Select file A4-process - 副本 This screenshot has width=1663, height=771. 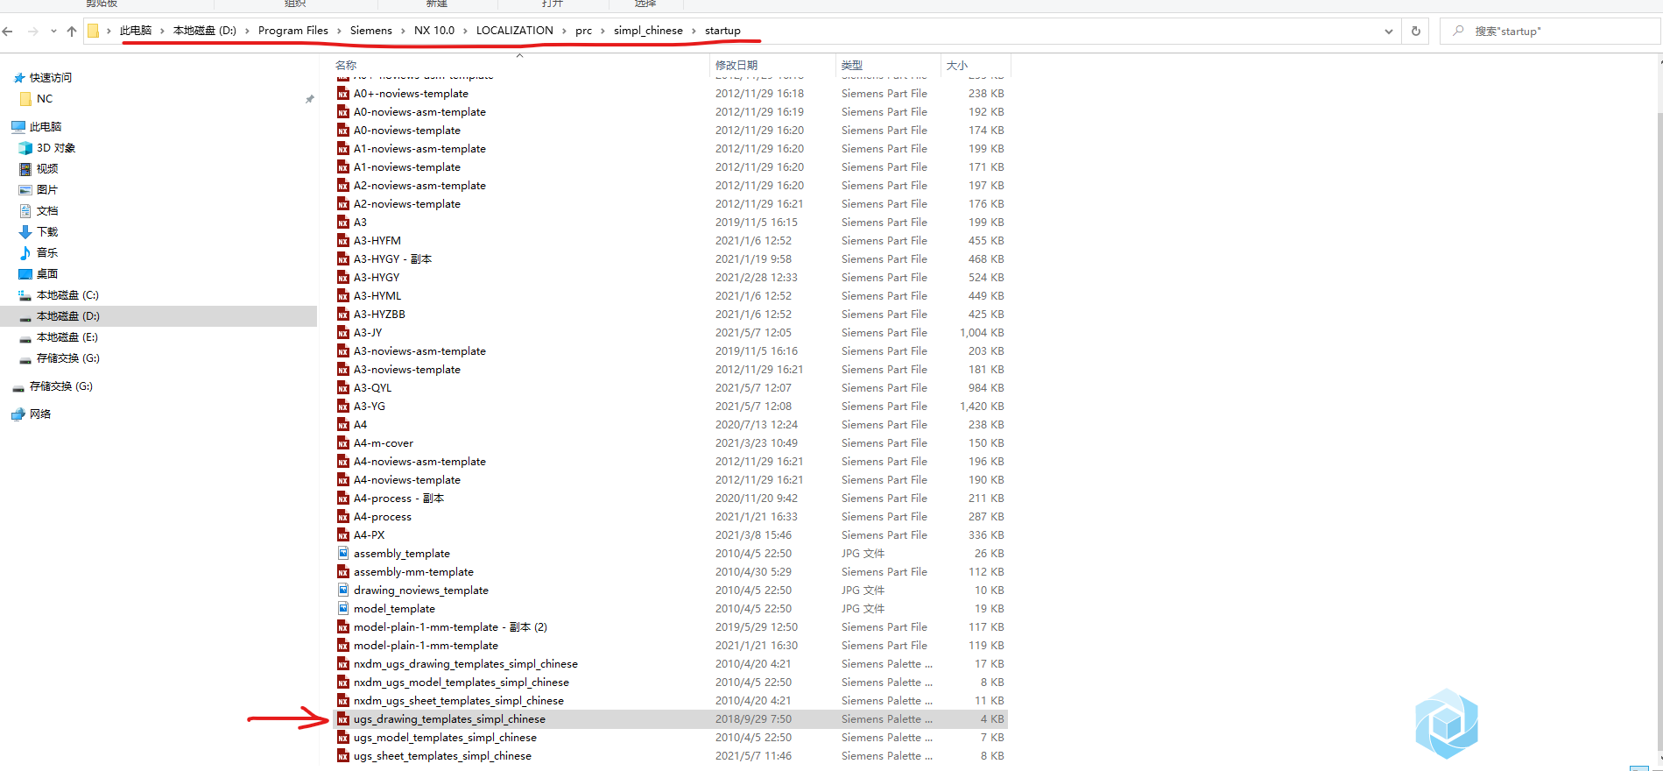pyautogui.click(x=398, y=499)
